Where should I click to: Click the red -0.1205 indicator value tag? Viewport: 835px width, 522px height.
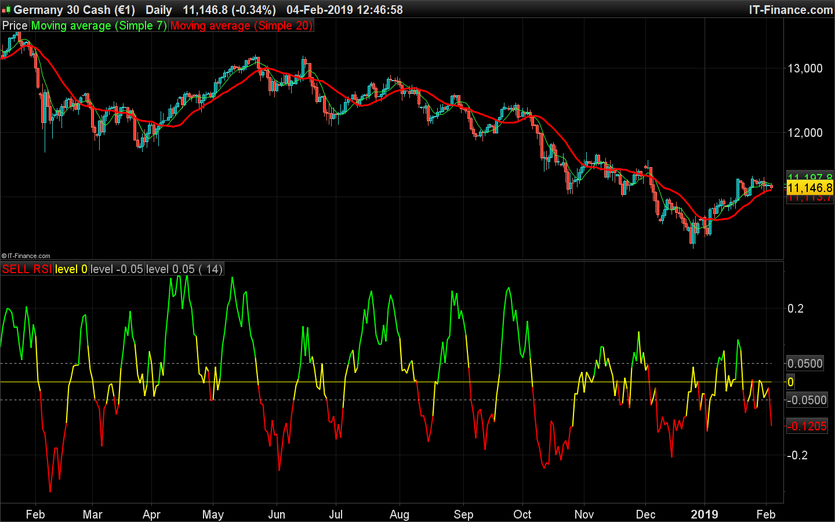pyautogui.click(x=807, y=426)
